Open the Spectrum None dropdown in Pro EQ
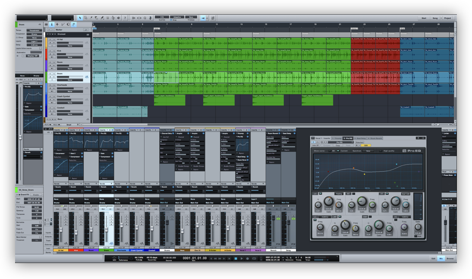The image size is (472, 279). 368,151
